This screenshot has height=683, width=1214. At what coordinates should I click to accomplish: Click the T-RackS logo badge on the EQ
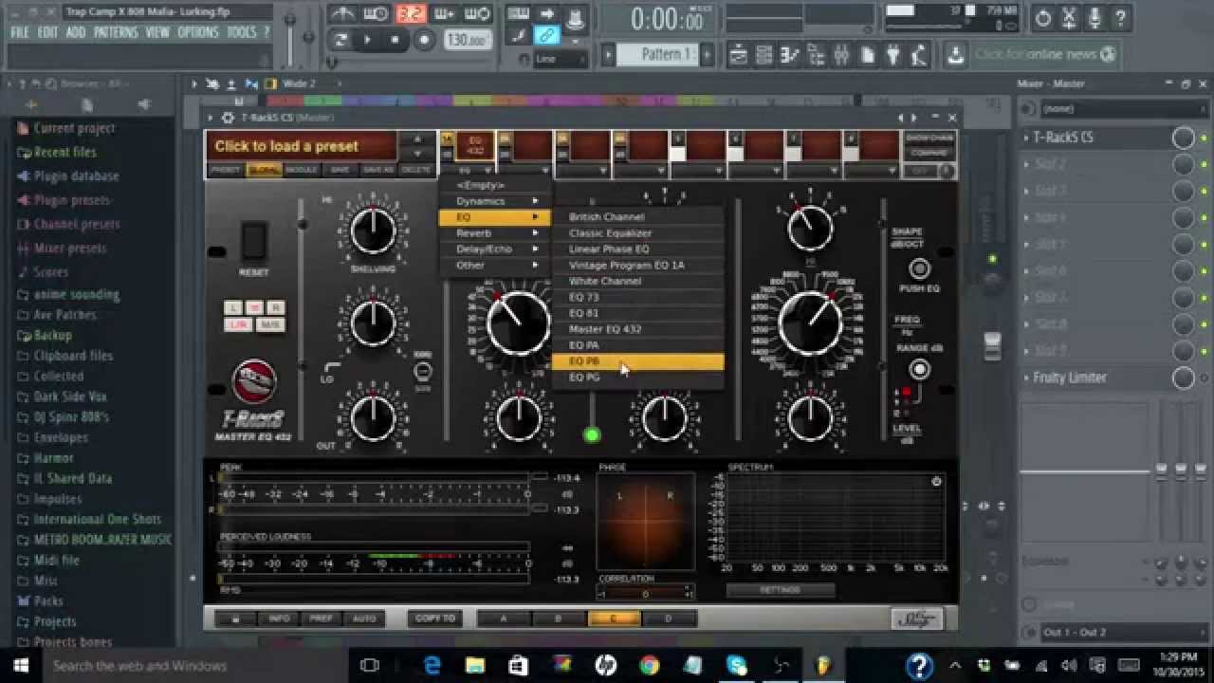click(x=252, y=383)
